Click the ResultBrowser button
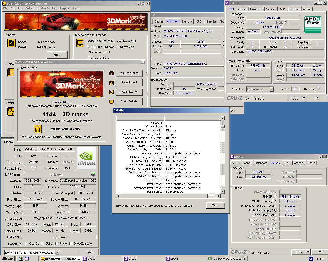The image size is (328, 262). (129, 92)
